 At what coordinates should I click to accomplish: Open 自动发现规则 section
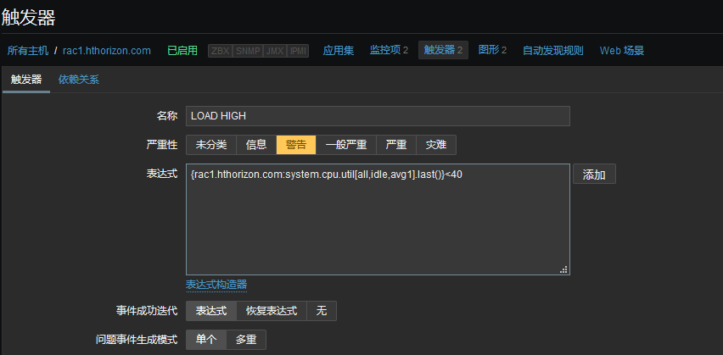pyautogui.click(x=552, y=50)
